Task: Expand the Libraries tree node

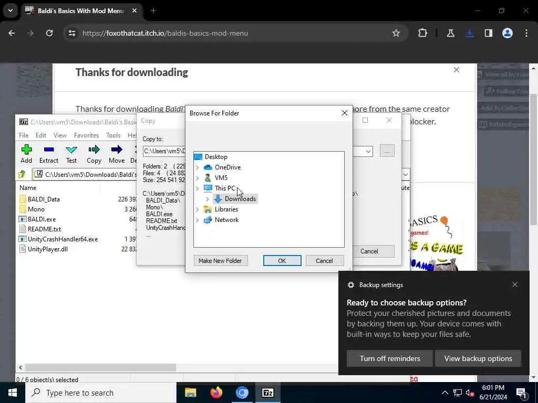Action: pos(198,209)
